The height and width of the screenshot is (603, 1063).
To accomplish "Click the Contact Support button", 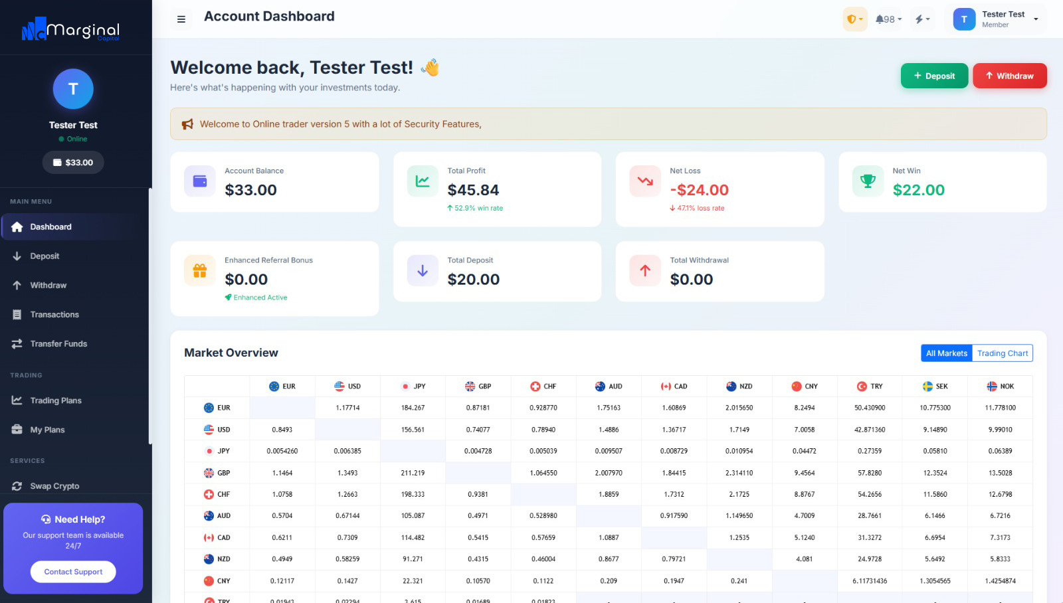I will [73, 572].
